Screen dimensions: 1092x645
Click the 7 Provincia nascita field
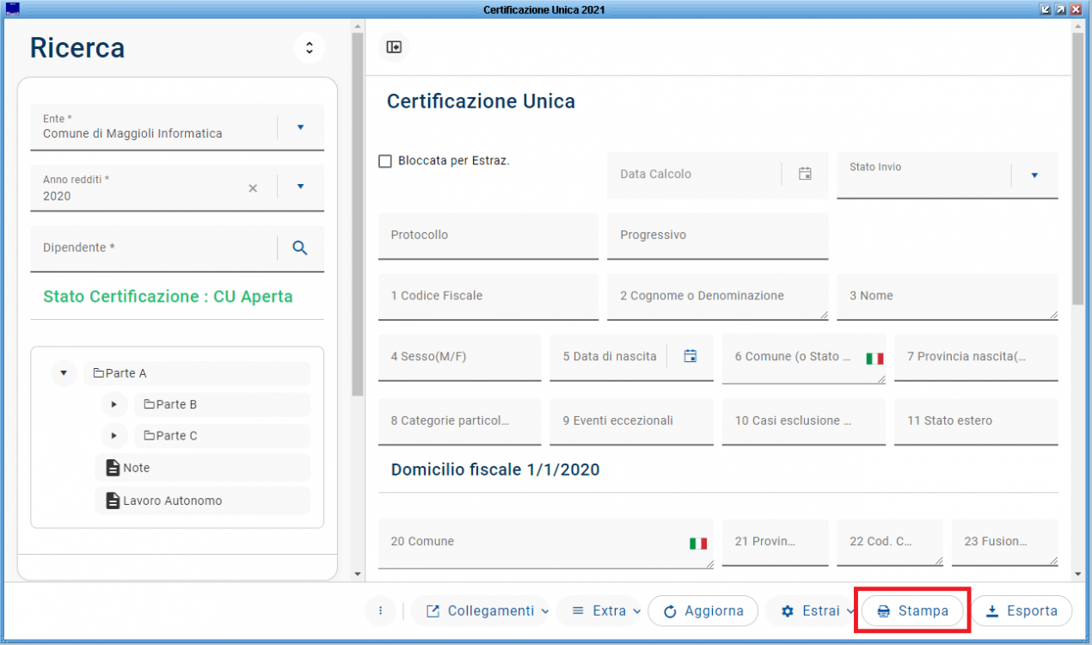pyautogui.click(x=976, y=358)
